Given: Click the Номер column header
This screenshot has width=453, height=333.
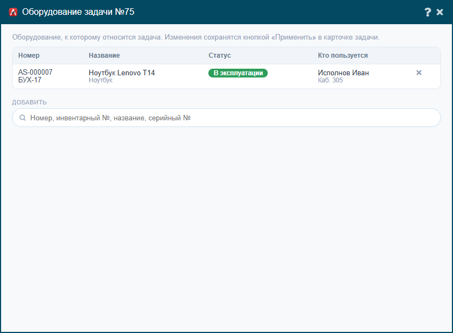Looking at the screenshot, I should coord(29,56).
